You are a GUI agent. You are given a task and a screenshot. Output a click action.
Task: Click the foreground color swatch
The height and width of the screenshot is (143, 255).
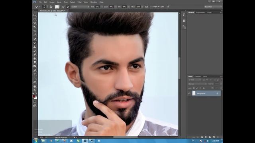point(34,97)
